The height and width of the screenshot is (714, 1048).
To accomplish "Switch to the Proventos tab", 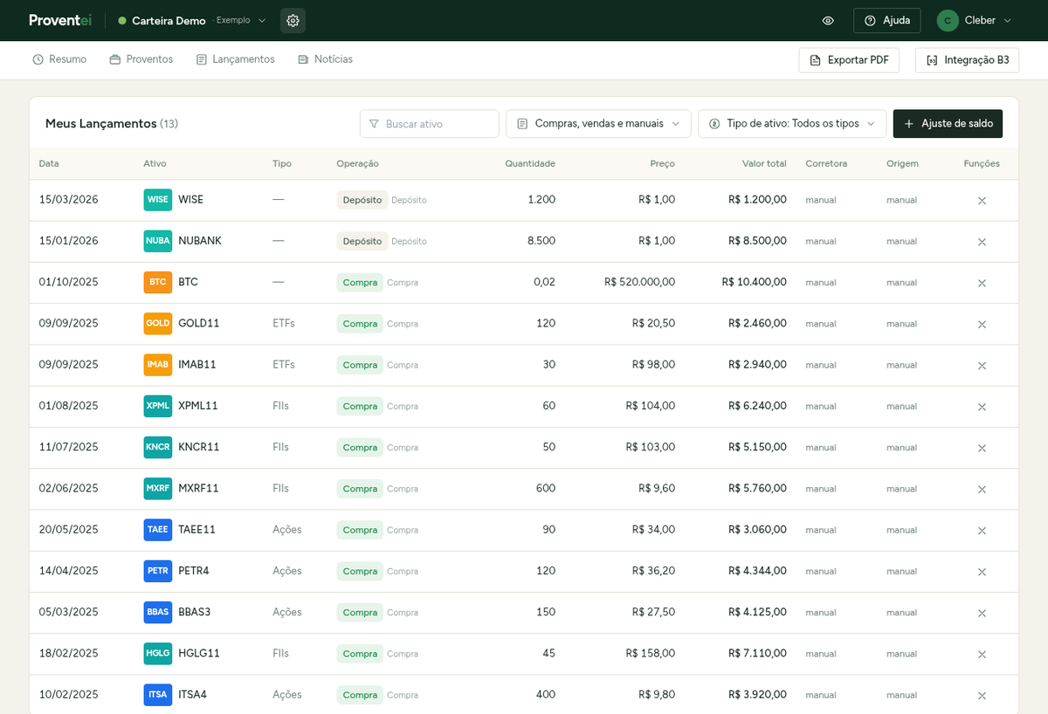I will (141, 59).
